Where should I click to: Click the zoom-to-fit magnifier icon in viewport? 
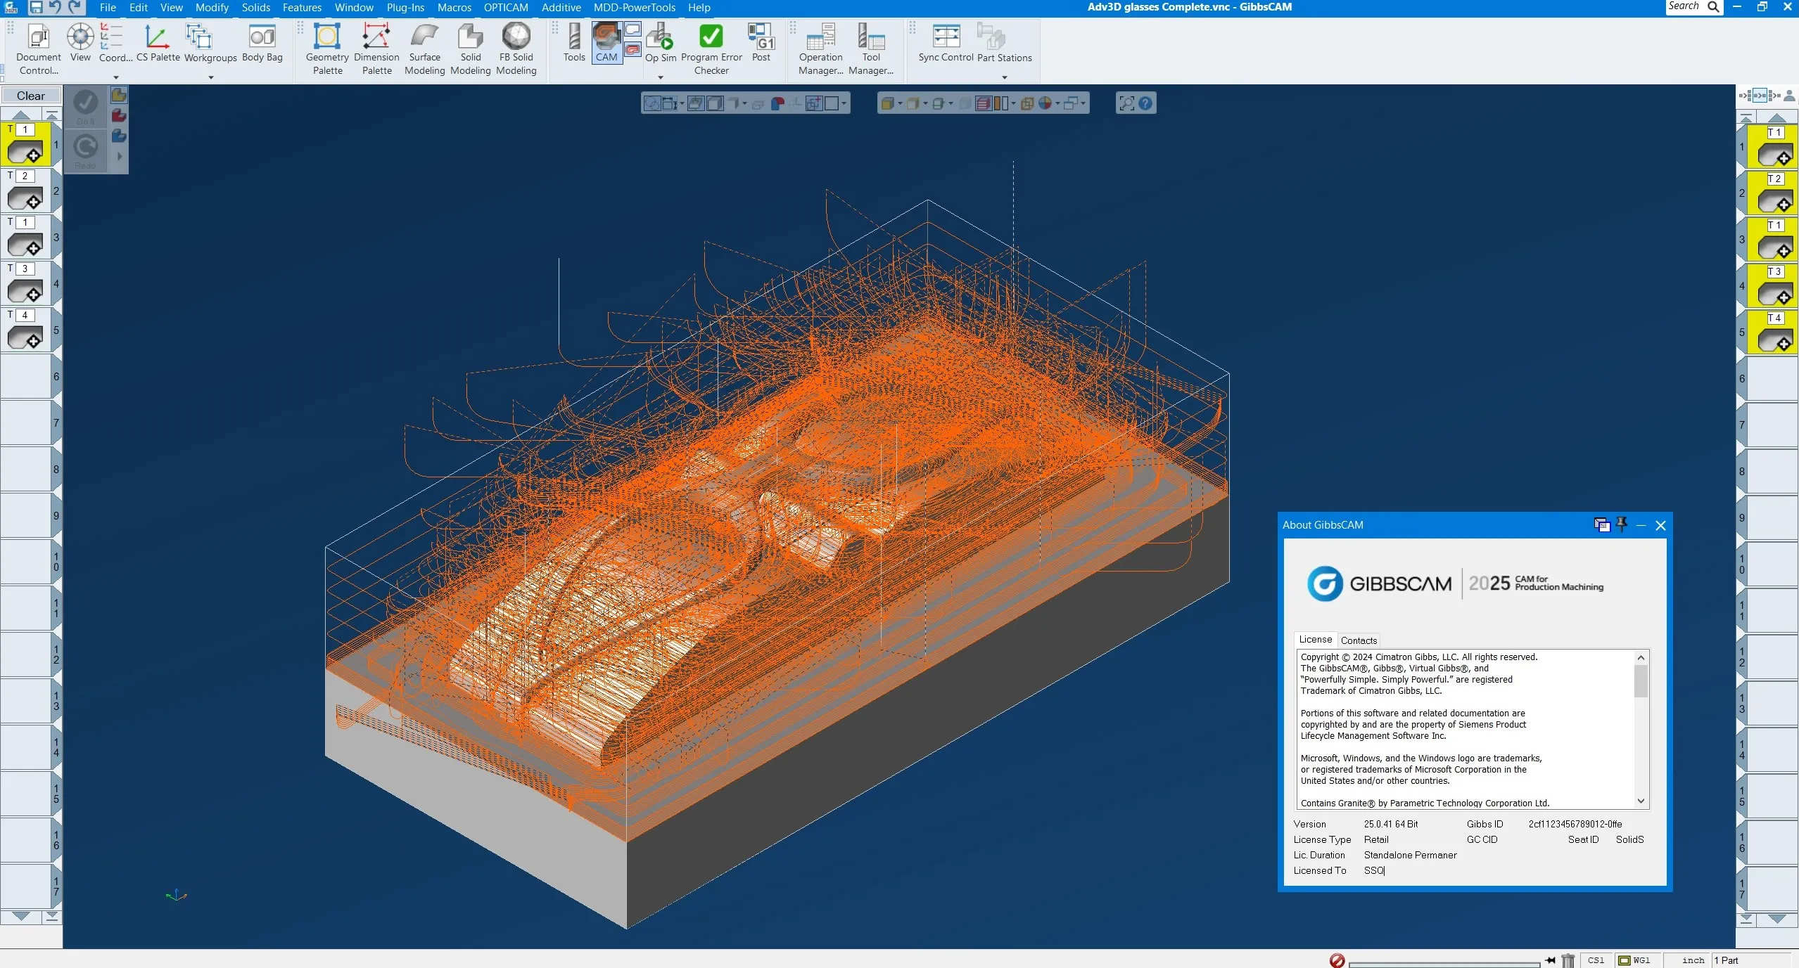pyautogui.click(x=1126, y=104)
